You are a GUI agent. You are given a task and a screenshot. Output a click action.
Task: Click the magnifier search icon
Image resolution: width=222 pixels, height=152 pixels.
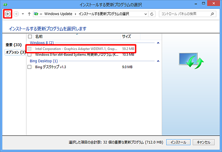pos(212,14)
